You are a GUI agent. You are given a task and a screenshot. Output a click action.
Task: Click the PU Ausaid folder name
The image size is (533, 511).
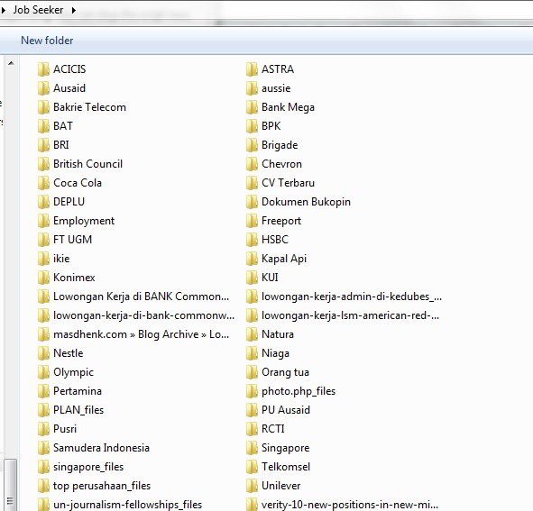[x=286, y=410]
